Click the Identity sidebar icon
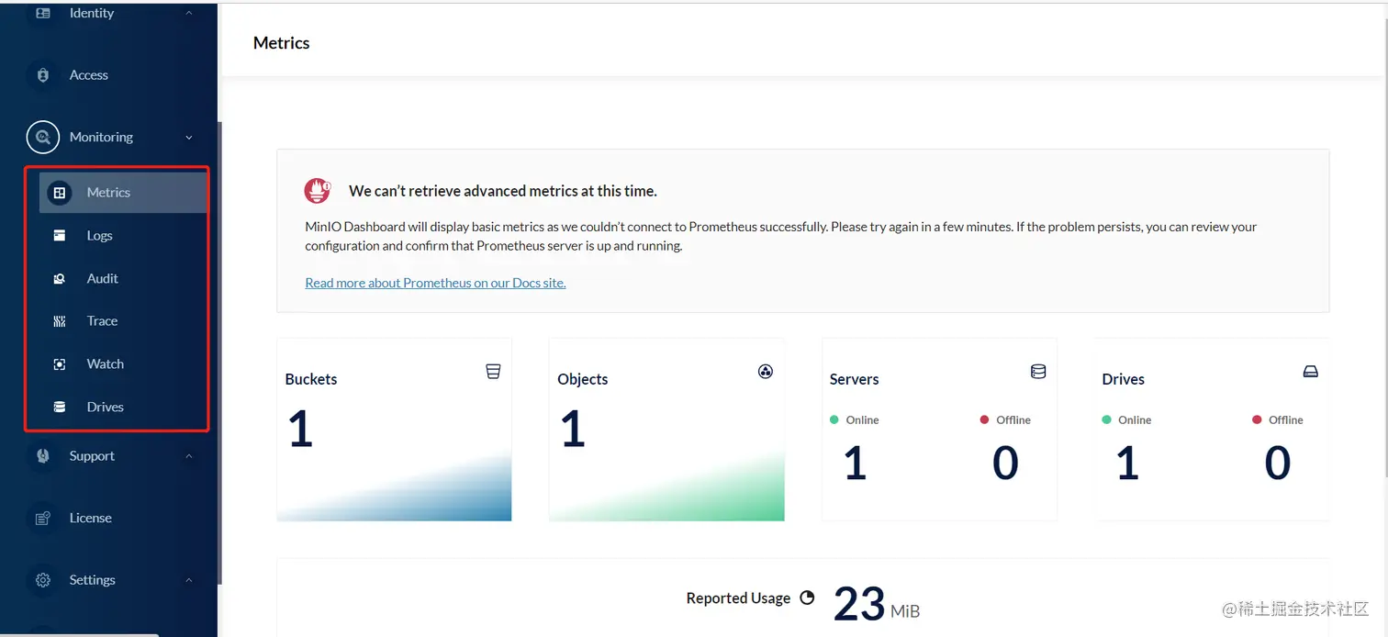Image resolution: width=1388 pixels, height=637 pixels. pos(43,14)
